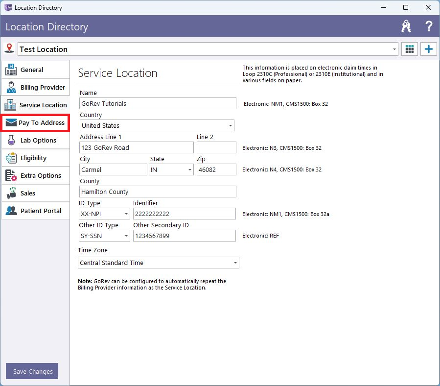Click the Service Location heading
Screen dimensions: 440x386
point(117,73)
